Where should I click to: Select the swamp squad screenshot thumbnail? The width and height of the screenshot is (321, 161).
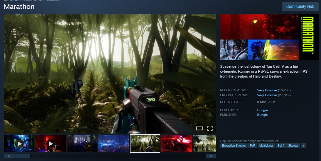point(204,144)
